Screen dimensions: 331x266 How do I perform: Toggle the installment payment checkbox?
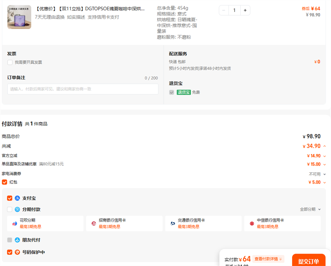tap(10, 210)
